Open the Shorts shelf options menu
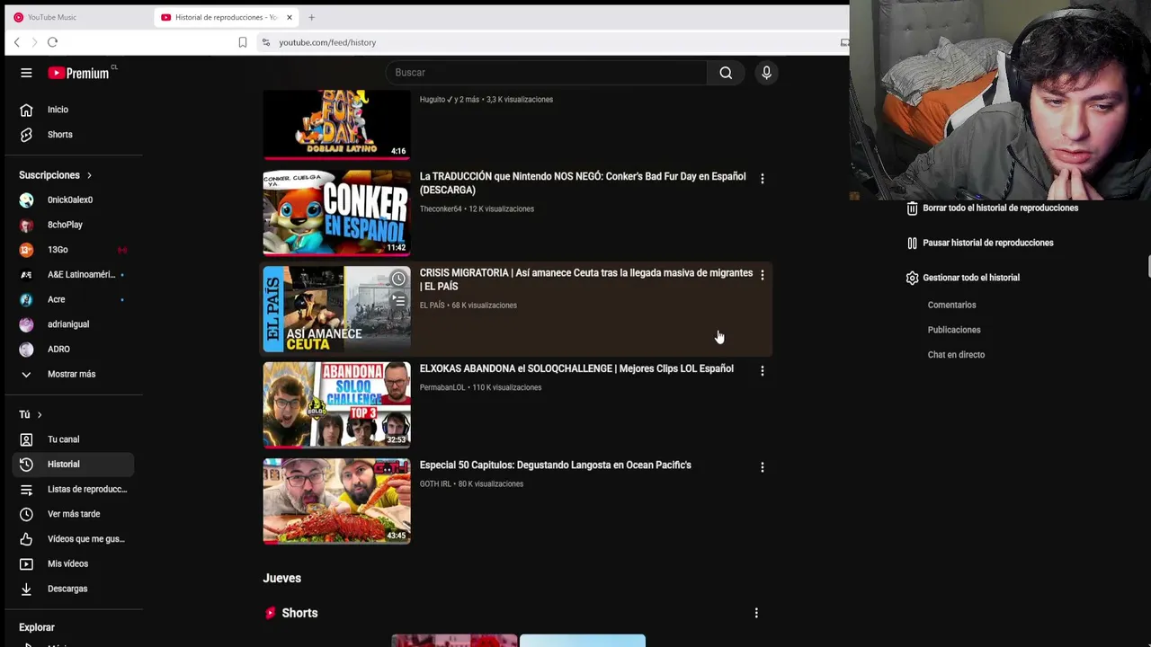The image size is (1151, 647). (x=756, y=613)
